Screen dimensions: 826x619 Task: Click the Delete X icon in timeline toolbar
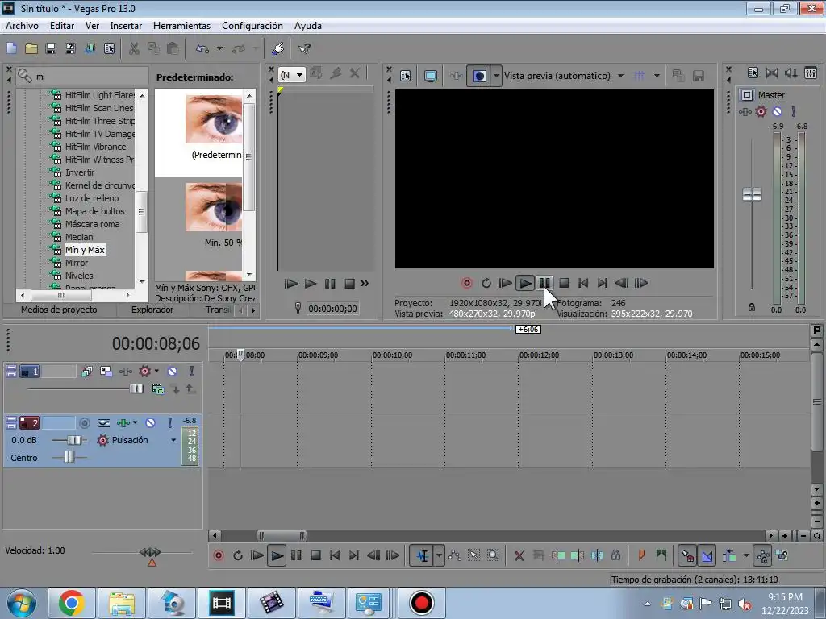[x=519, y=555]
